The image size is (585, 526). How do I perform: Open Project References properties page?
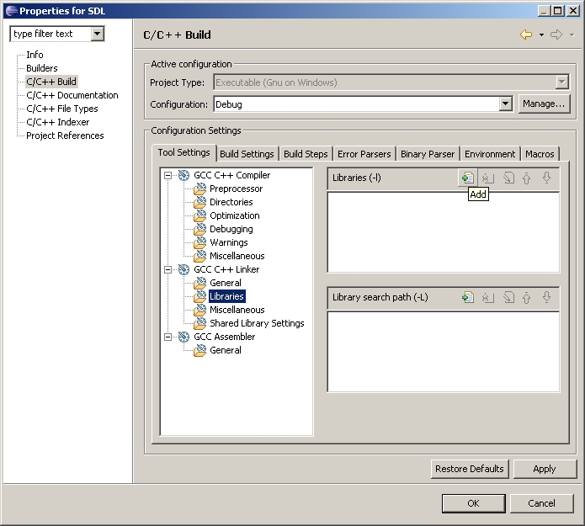click(x=65, y=135)
